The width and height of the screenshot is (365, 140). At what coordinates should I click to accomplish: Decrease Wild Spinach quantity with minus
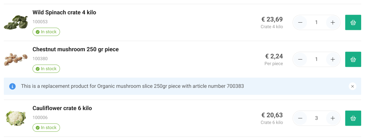pos(300,23)
